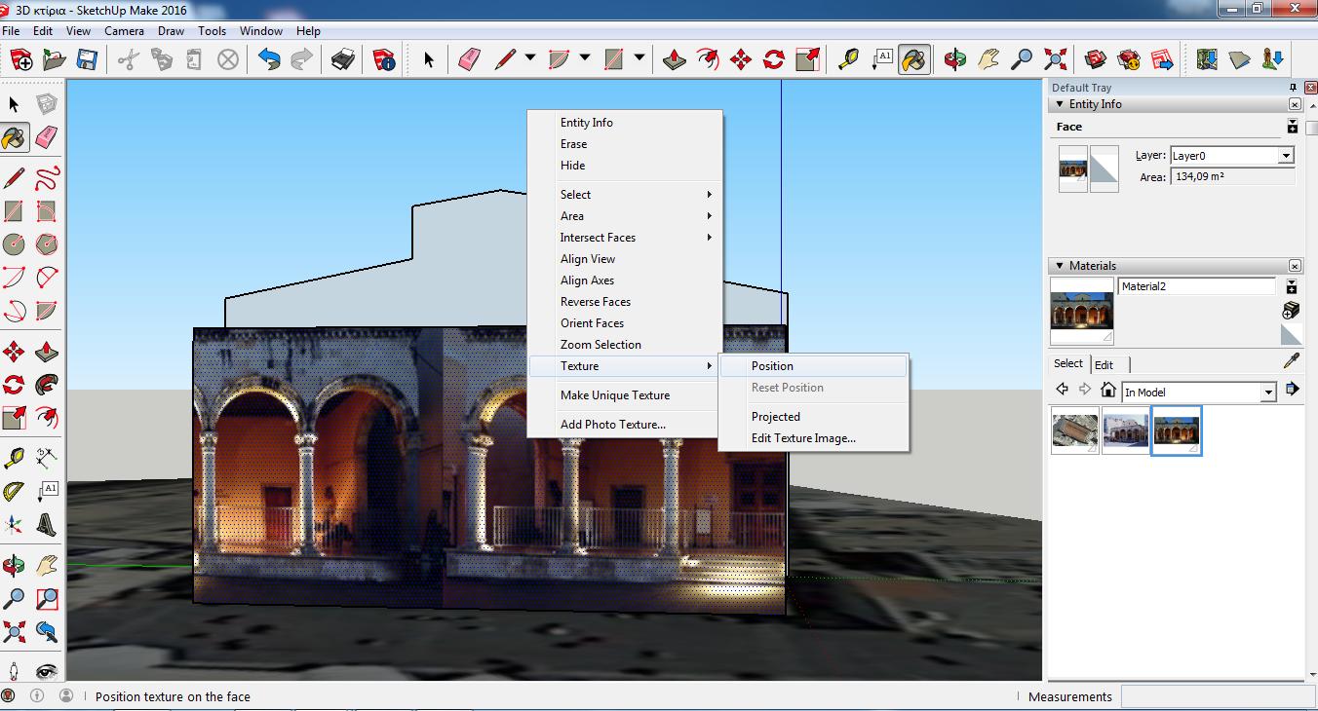The width and height of the screenshot is (1318, 711).
Task: Select the Pan hand tool in the top toolbar
Action: [988, 59]
